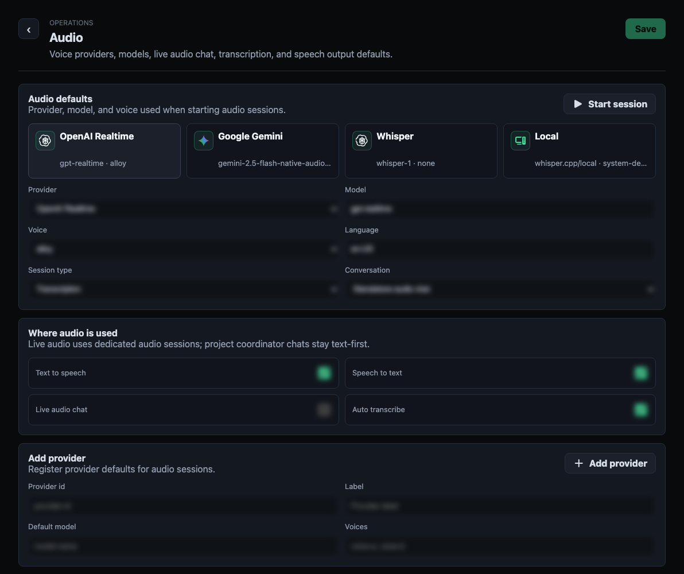Click the Provider id input field

[184, 506]
